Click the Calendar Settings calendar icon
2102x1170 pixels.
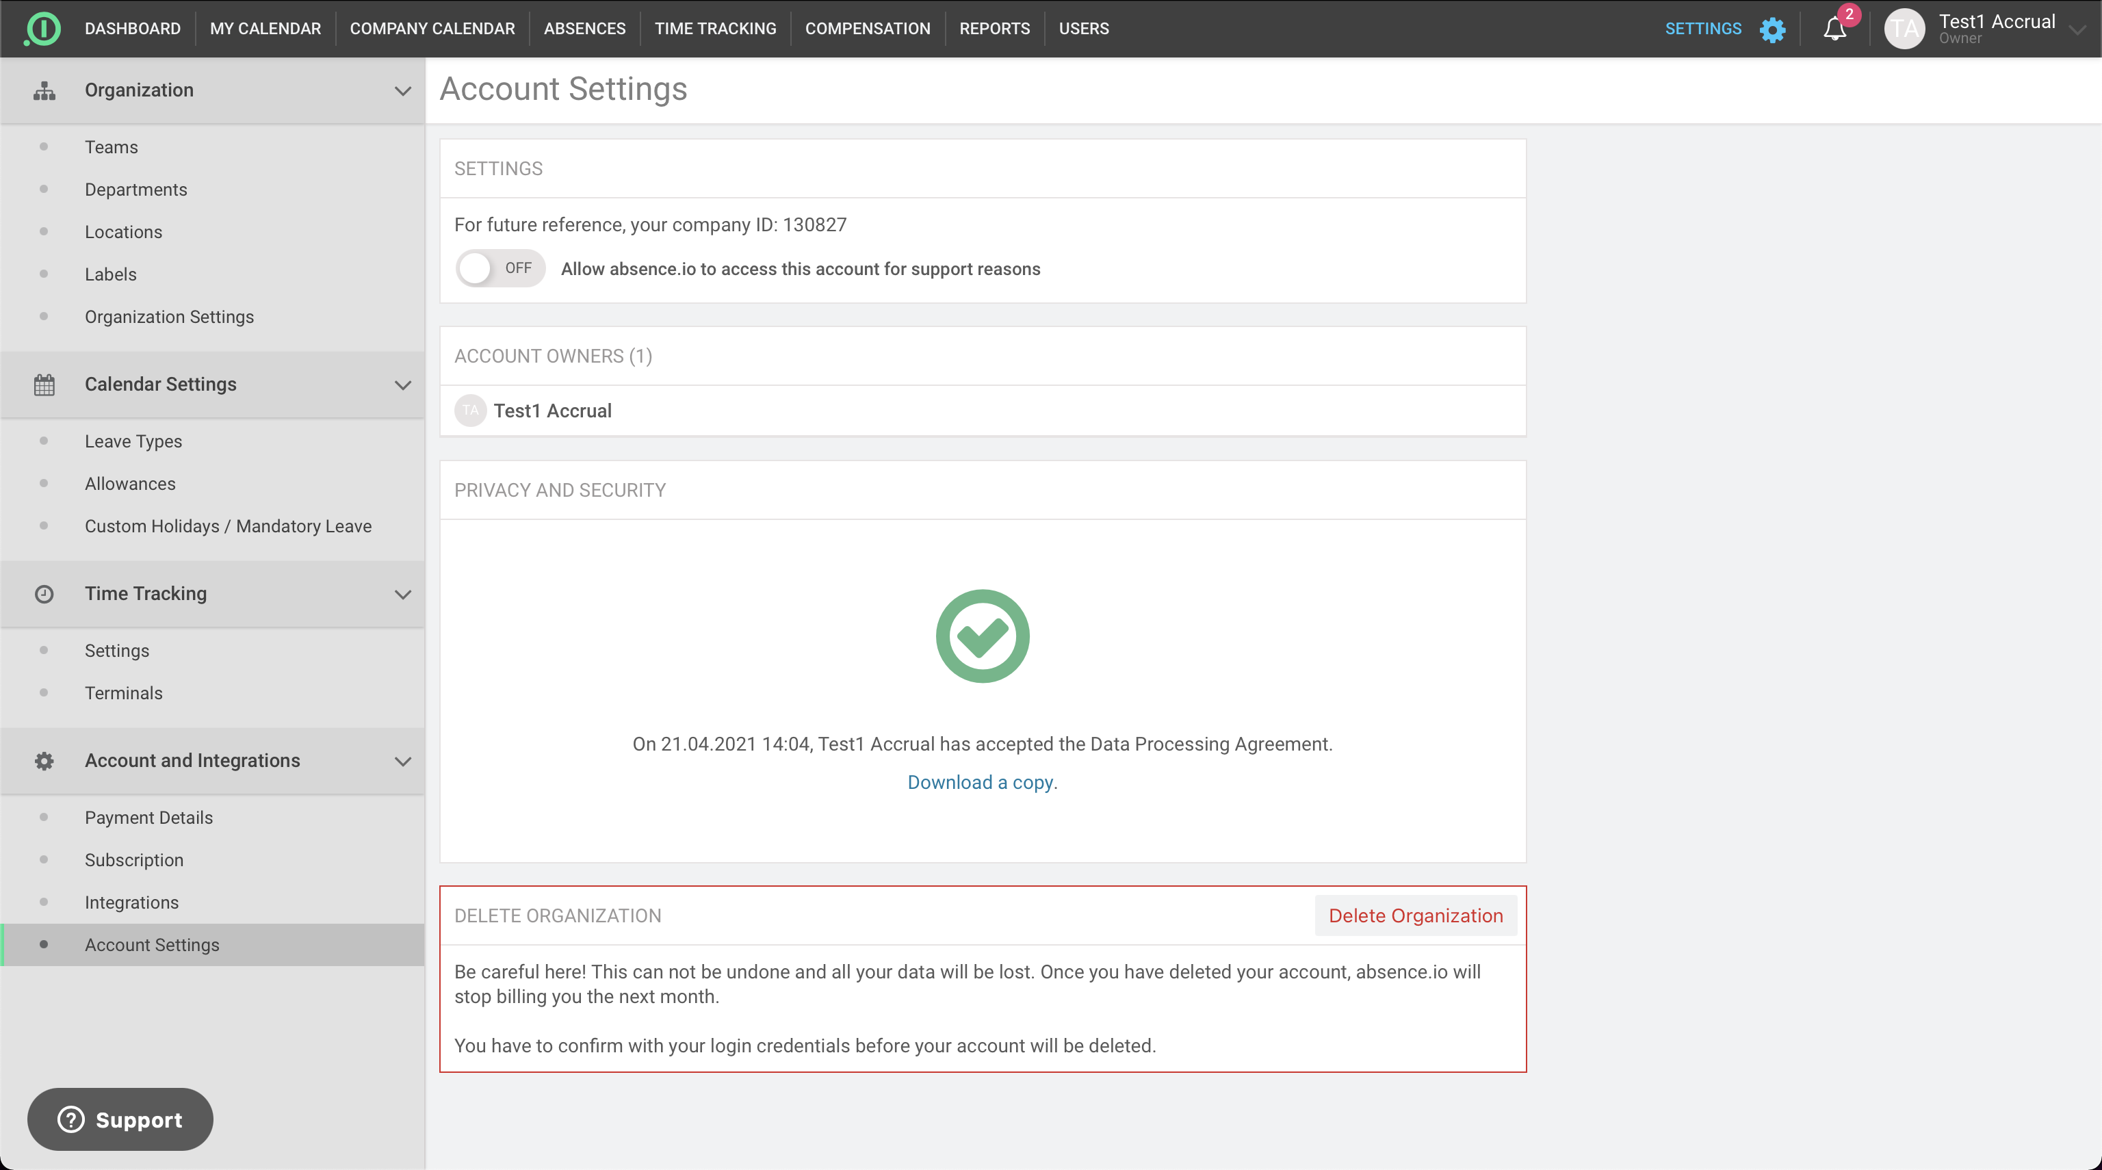(x=44, y=385)
